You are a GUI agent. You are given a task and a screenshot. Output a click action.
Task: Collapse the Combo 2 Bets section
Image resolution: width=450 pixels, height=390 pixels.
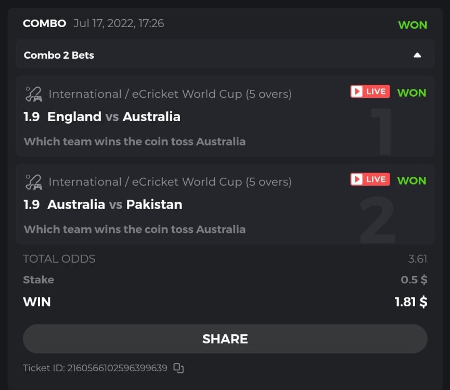click(x=417, y=55)
